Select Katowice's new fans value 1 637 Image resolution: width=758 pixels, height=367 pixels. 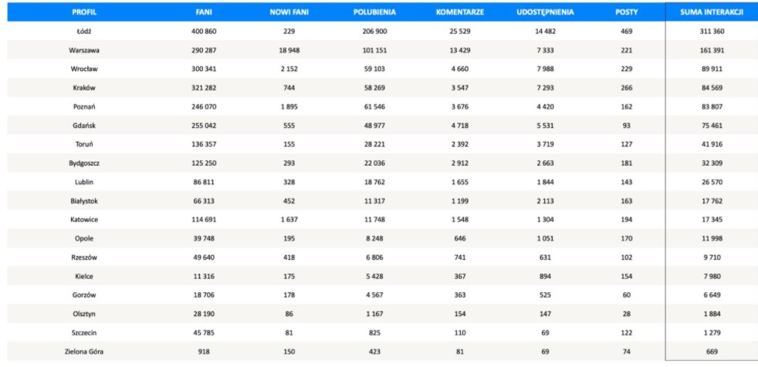point(290,220)
